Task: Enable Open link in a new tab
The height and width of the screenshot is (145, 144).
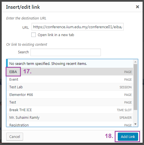Action: click(x=34, y=35)
